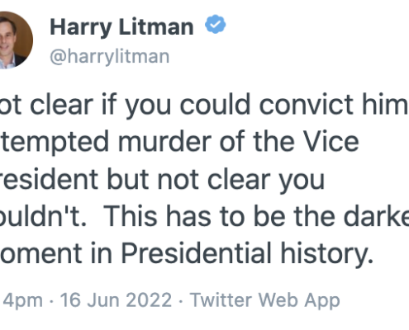Click the word 'murder' in the tweet
This screenshot has width=409, height=330.
tap(165, 141)
